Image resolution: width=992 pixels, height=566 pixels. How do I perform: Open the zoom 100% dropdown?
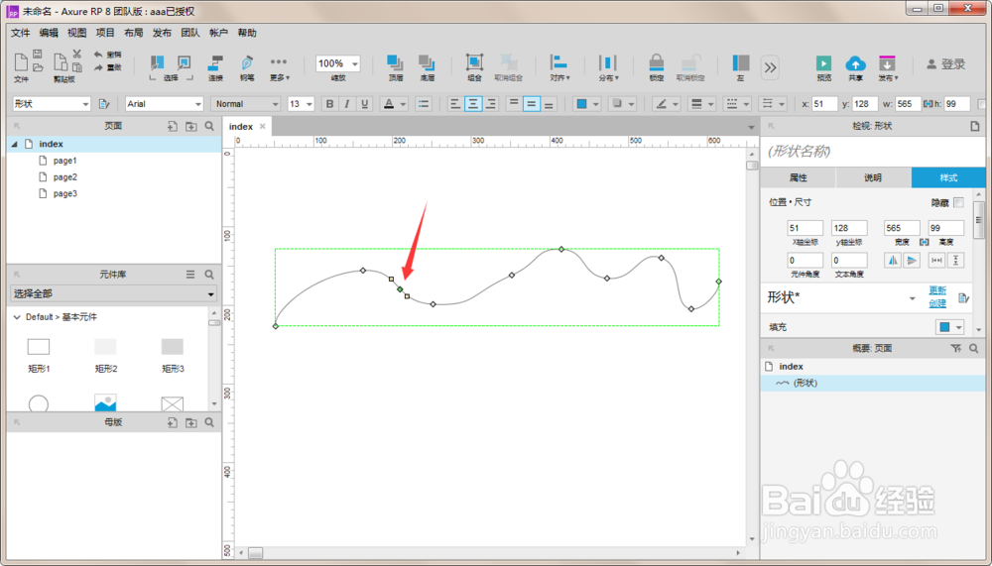pyautogui.click(x=355, y=63)
